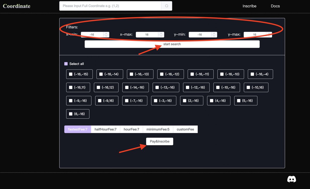Open the Docs page
Image resolution: width=310 pixels, height=189 pixels.
coord(275,6)
